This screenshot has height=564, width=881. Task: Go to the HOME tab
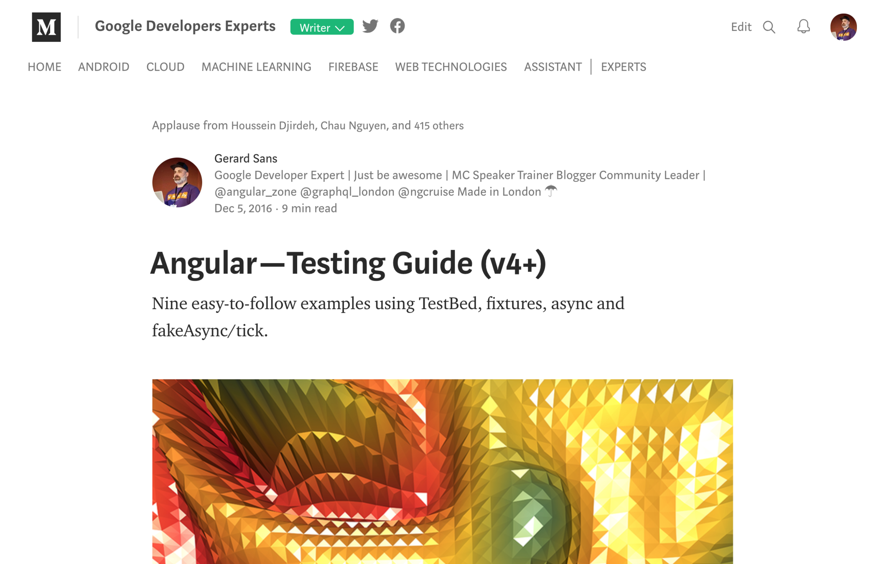coord(44,67)
